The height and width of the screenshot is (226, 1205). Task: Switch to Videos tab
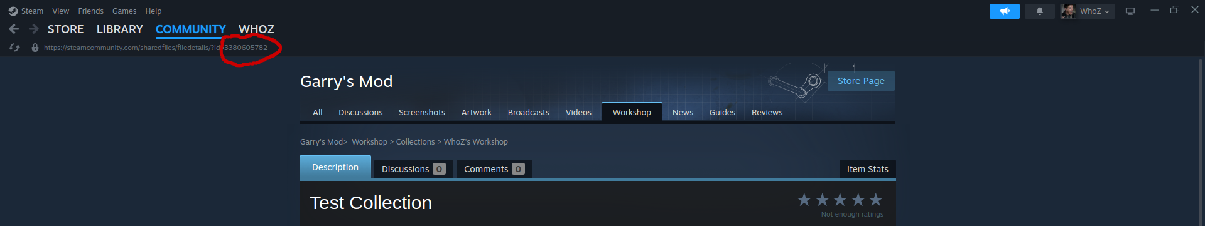point(578,112)
